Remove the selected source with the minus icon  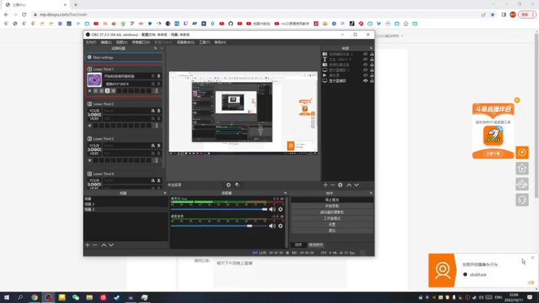pos(332,184)
